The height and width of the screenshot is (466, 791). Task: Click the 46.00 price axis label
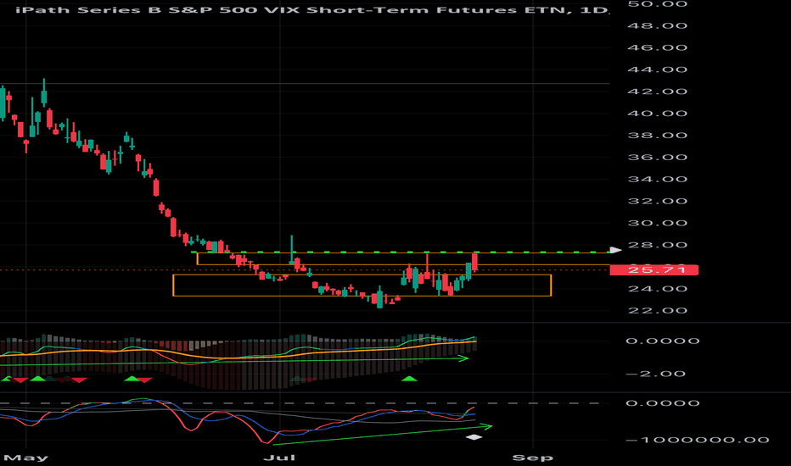[x=657, y=47]
